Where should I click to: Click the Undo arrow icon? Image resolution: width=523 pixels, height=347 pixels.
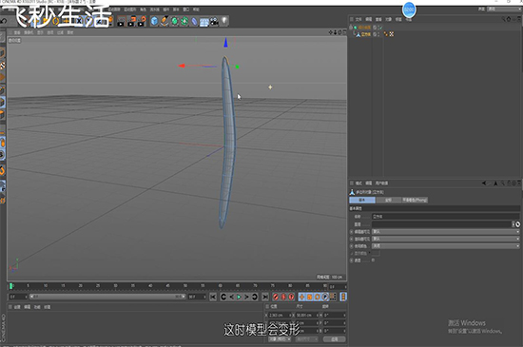(4, 21)
